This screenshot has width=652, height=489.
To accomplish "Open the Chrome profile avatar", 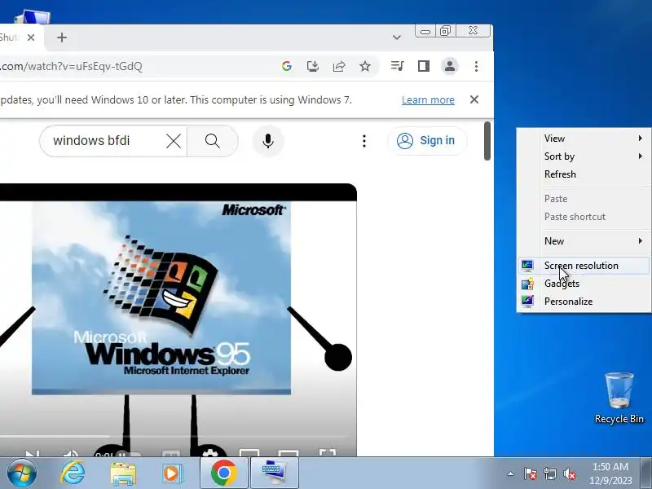I will tap(450, 66).
